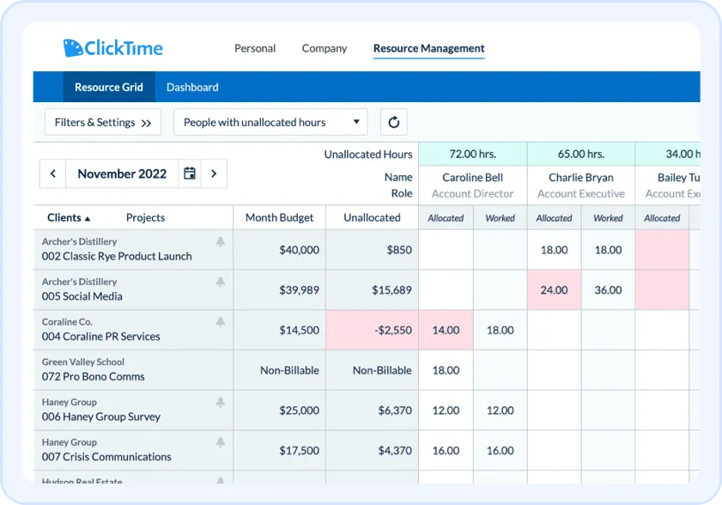Click Account Director role label
Screen dimensions: 722x505
(472, 193)
